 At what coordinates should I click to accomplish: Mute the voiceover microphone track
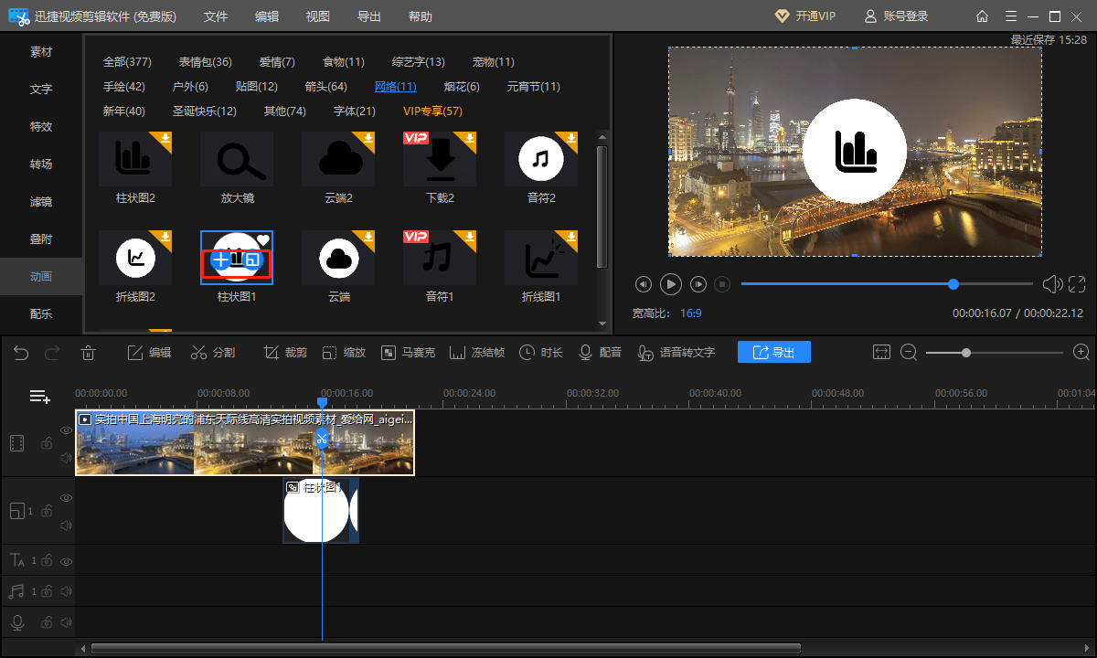[66, 622]
